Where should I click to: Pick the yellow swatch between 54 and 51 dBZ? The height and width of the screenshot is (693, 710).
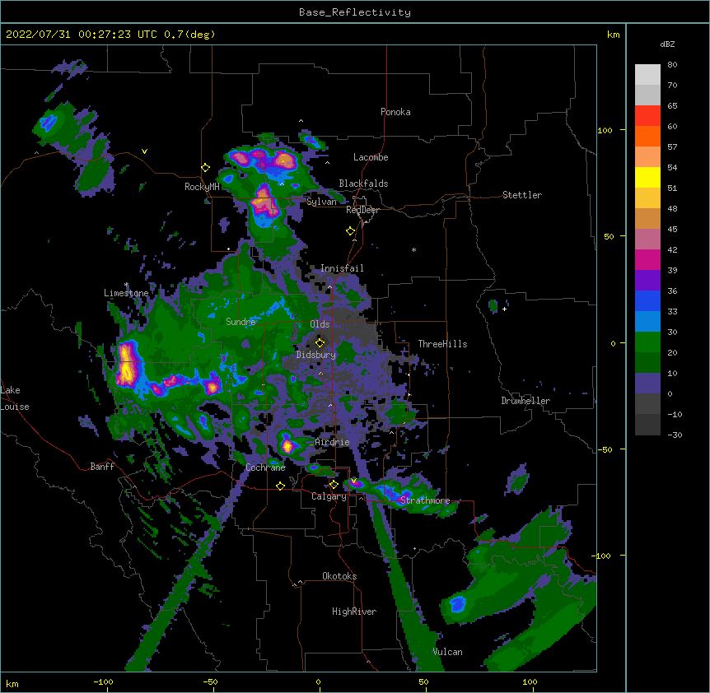click(x=647, y=177)
